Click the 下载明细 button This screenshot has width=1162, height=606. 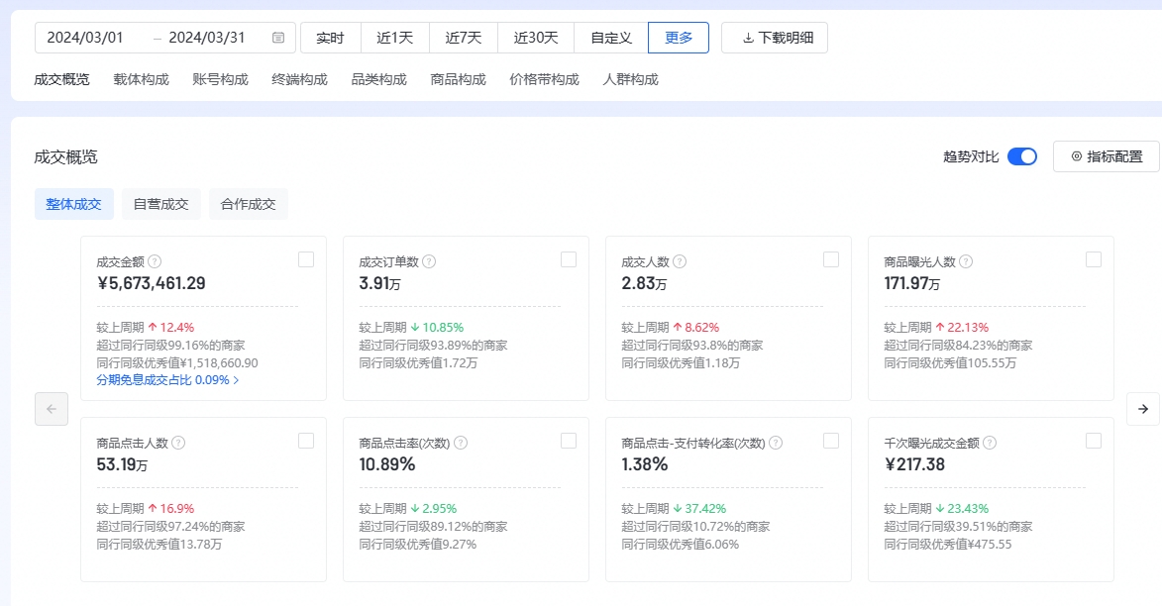775,38
